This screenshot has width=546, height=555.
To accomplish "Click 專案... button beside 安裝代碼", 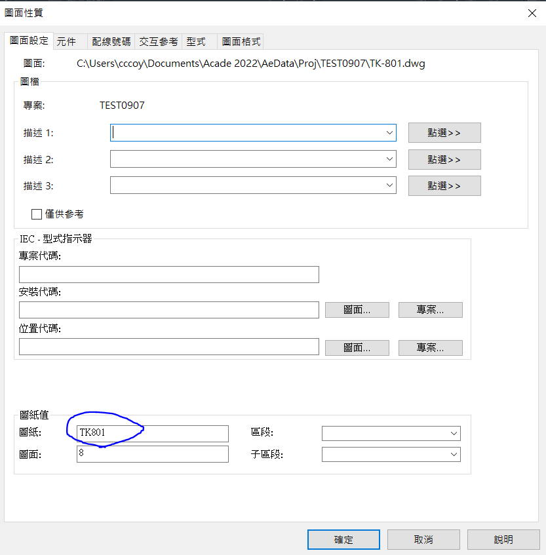I will 430,310.
